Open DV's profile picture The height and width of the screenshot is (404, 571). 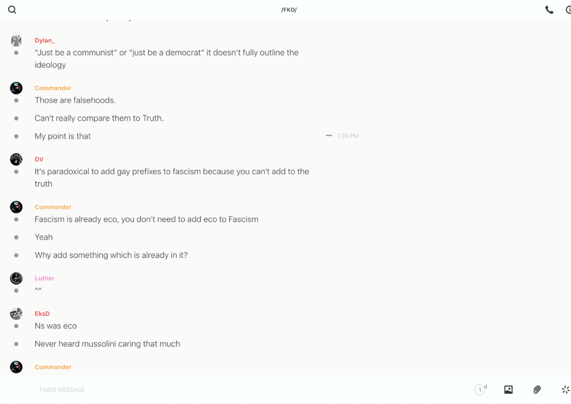click(16, 159)
